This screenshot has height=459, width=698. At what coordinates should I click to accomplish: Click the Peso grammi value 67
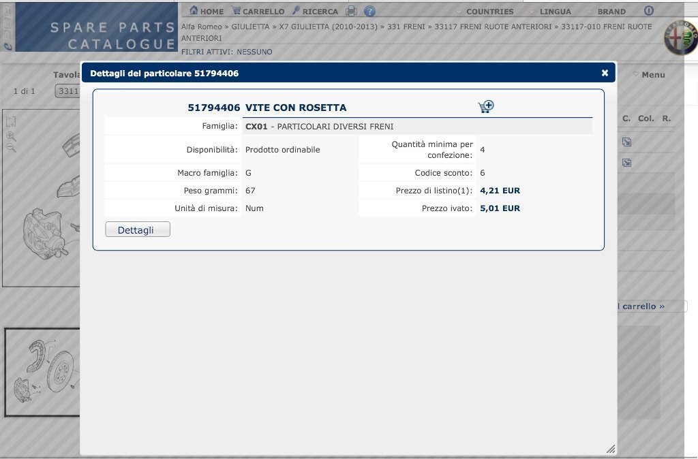[250, 191]
